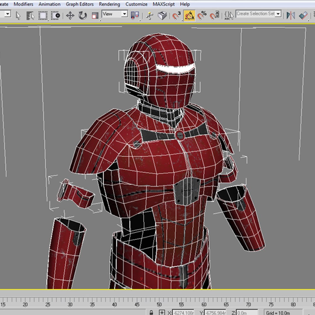
Task: Open the View reference coordinate dropdown
Action: (115, 14)
